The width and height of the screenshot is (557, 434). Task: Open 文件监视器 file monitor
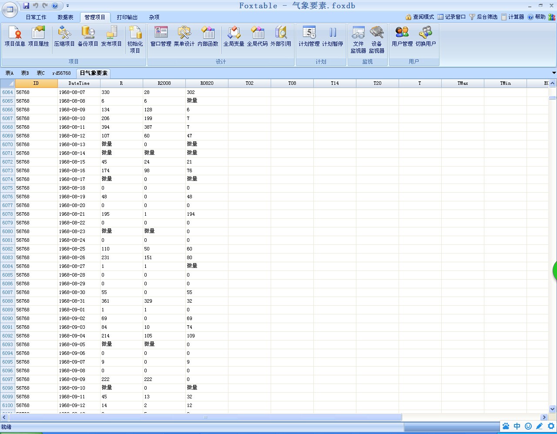tap(358, 39)
